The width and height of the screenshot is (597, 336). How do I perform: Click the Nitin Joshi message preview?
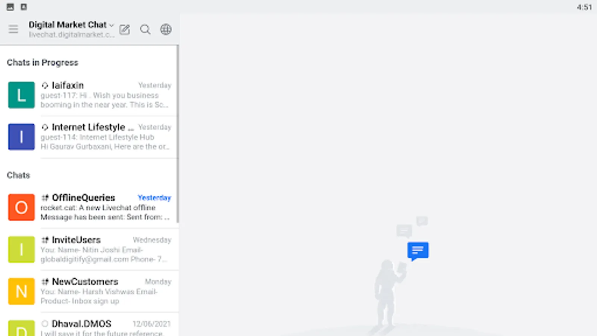coord(104,255)
